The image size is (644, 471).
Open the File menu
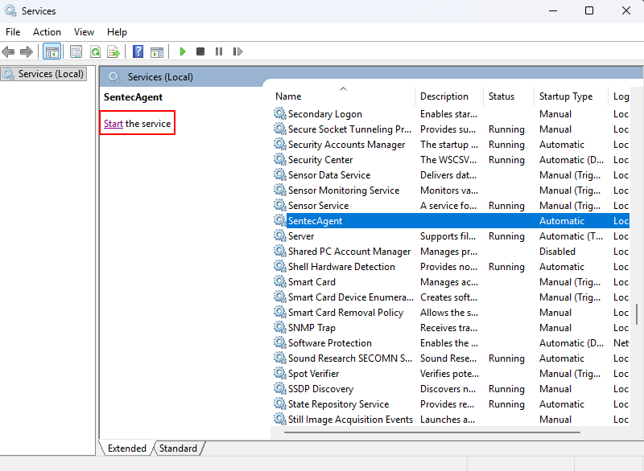(x=13, y=32)
